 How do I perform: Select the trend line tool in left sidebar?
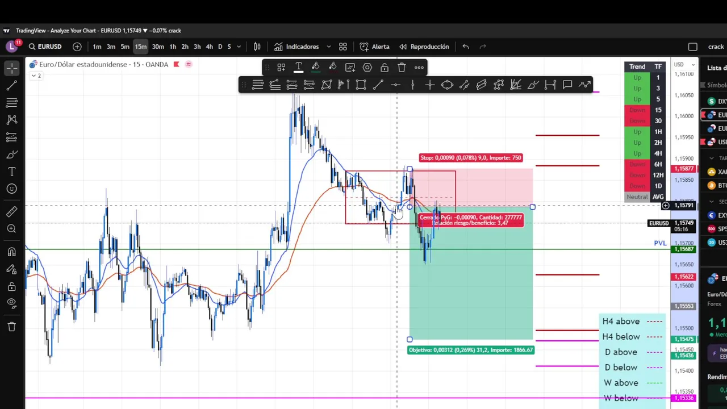pyautogui.click(x=11, y=85)
